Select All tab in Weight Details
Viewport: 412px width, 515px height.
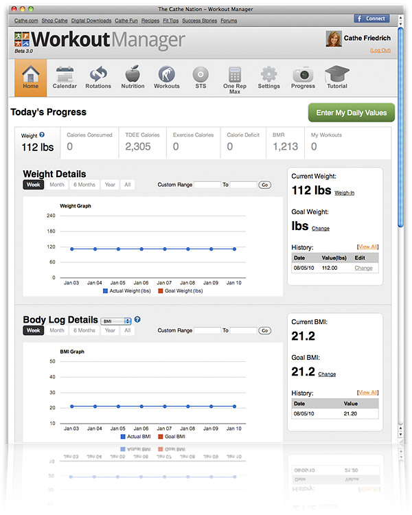(x=128, y=185)
